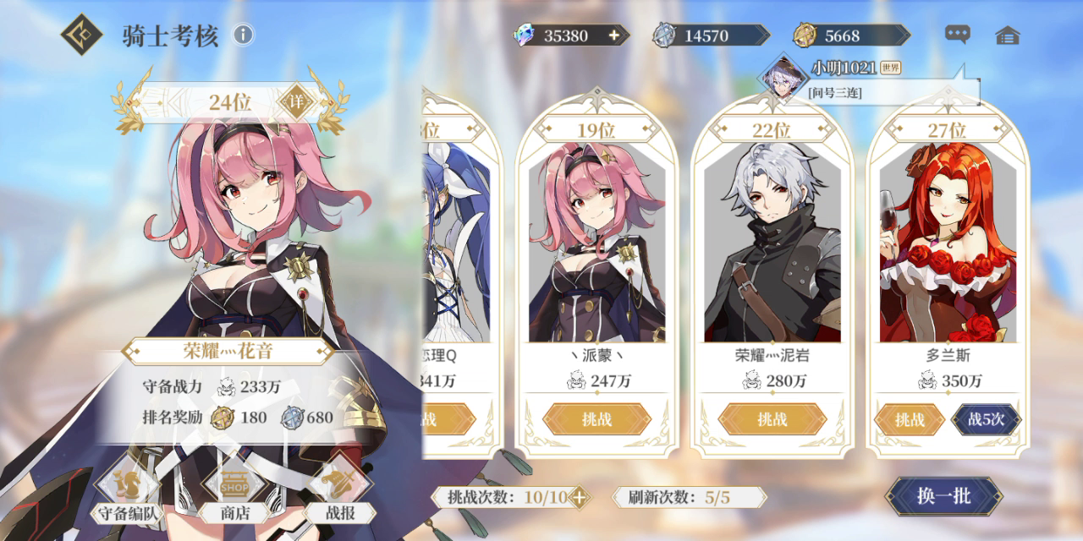View rank details via 详 button
This screenshot has height=541, width=1083.
point(296,102)
